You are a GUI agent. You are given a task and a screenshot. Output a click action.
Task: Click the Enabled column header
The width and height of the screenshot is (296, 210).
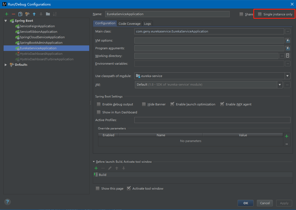[x=108, y=135]
